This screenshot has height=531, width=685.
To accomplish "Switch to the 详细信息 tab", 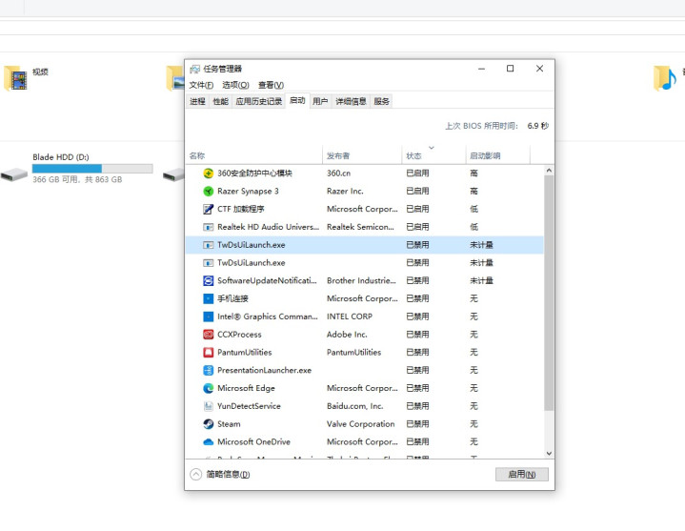I will (x=351, y=101).
